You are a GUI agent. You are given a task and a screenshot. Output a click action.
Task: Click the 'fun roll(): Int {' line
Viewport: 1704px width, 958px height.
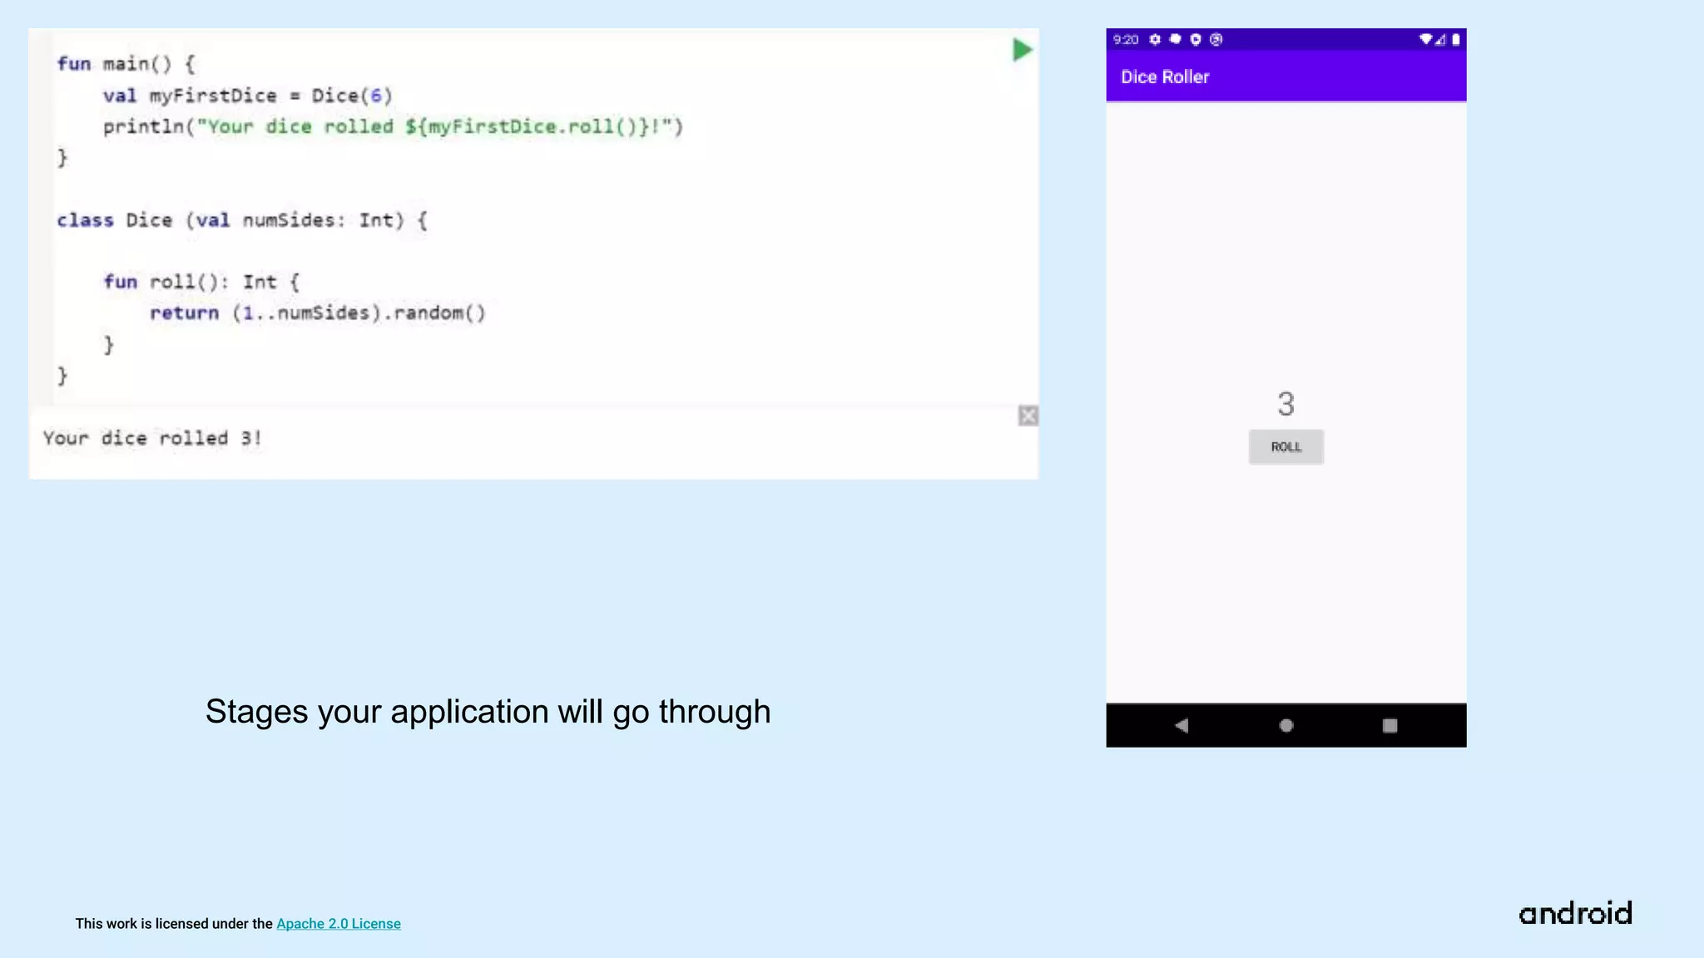tap(201, 282)
